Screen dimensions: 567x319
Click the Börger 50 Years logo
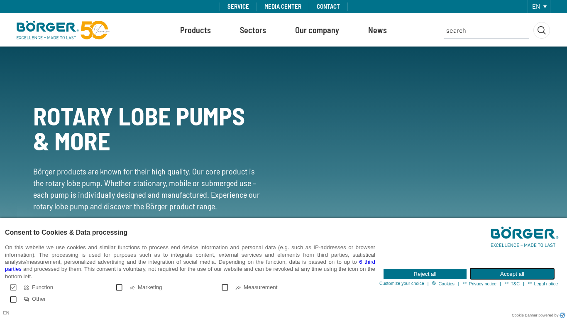pyautogui.click(x=63, y=30)
